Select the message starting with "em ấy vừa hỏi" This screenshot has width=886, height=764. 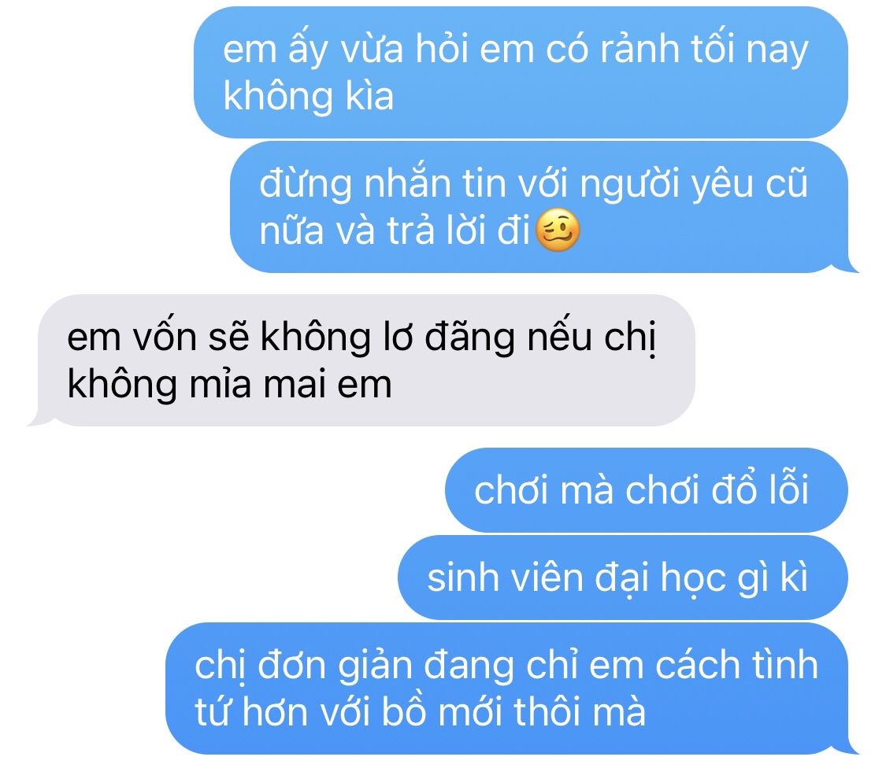pos(521,72)
